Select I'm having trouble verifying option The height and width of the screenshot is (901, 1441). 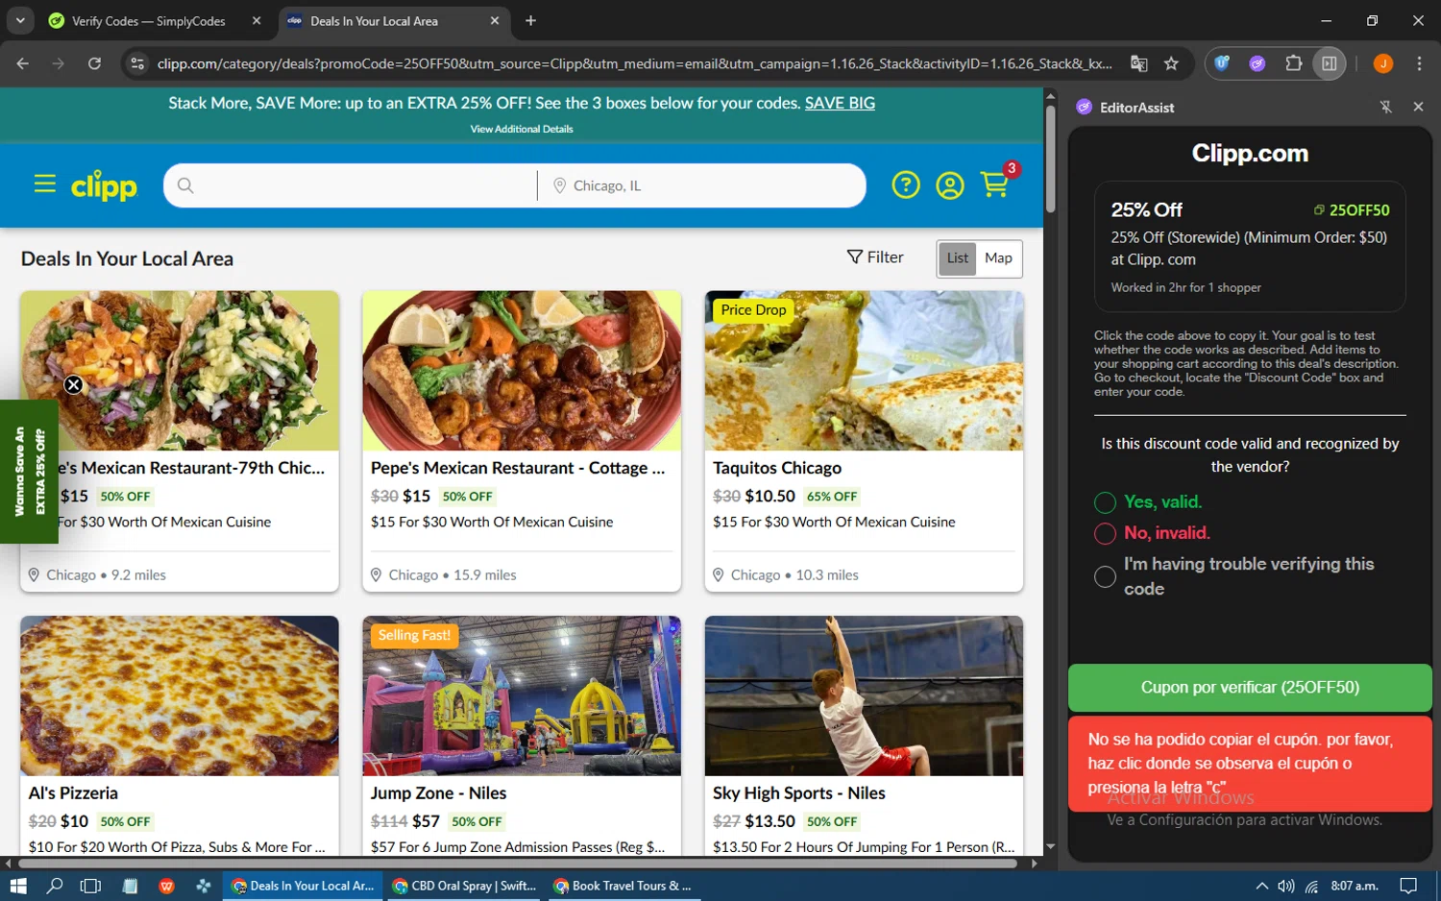tap(1105, 576)
